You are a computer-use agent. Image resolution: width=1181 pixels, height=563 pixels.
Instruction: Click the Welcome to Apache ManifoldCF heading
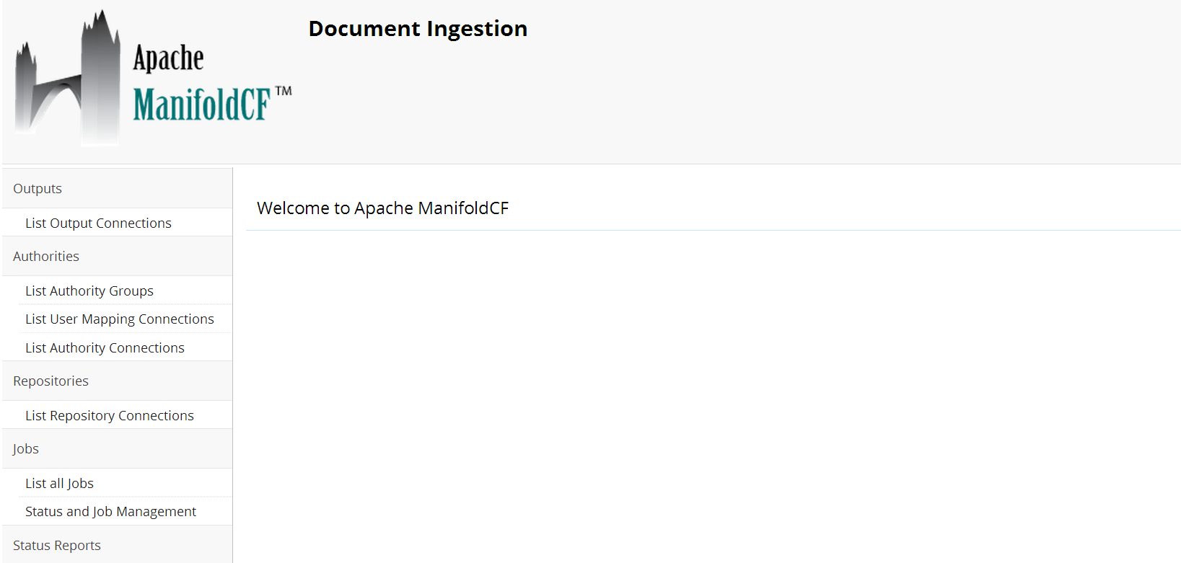(x=382, y=208)
